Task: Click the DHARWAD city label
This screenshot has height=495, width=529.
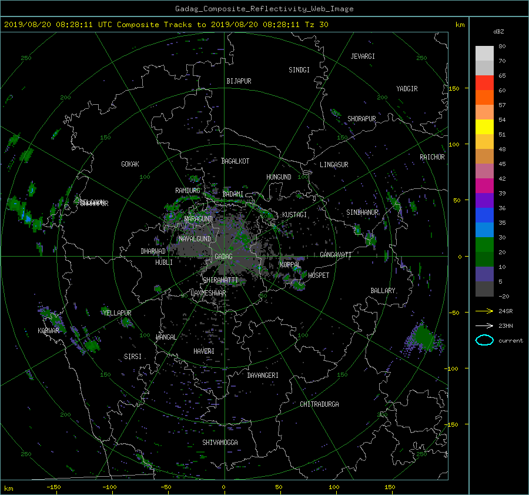Action: coord(153,251)
